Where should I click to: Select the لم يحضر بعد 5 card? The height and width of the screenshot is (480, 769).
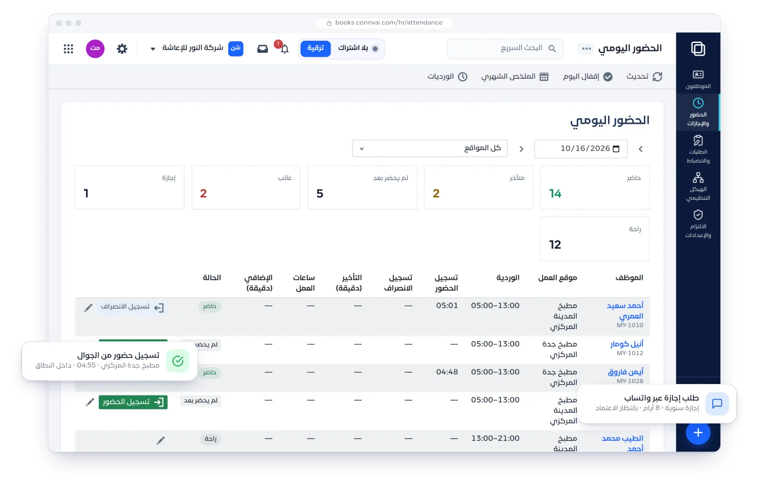362,187
